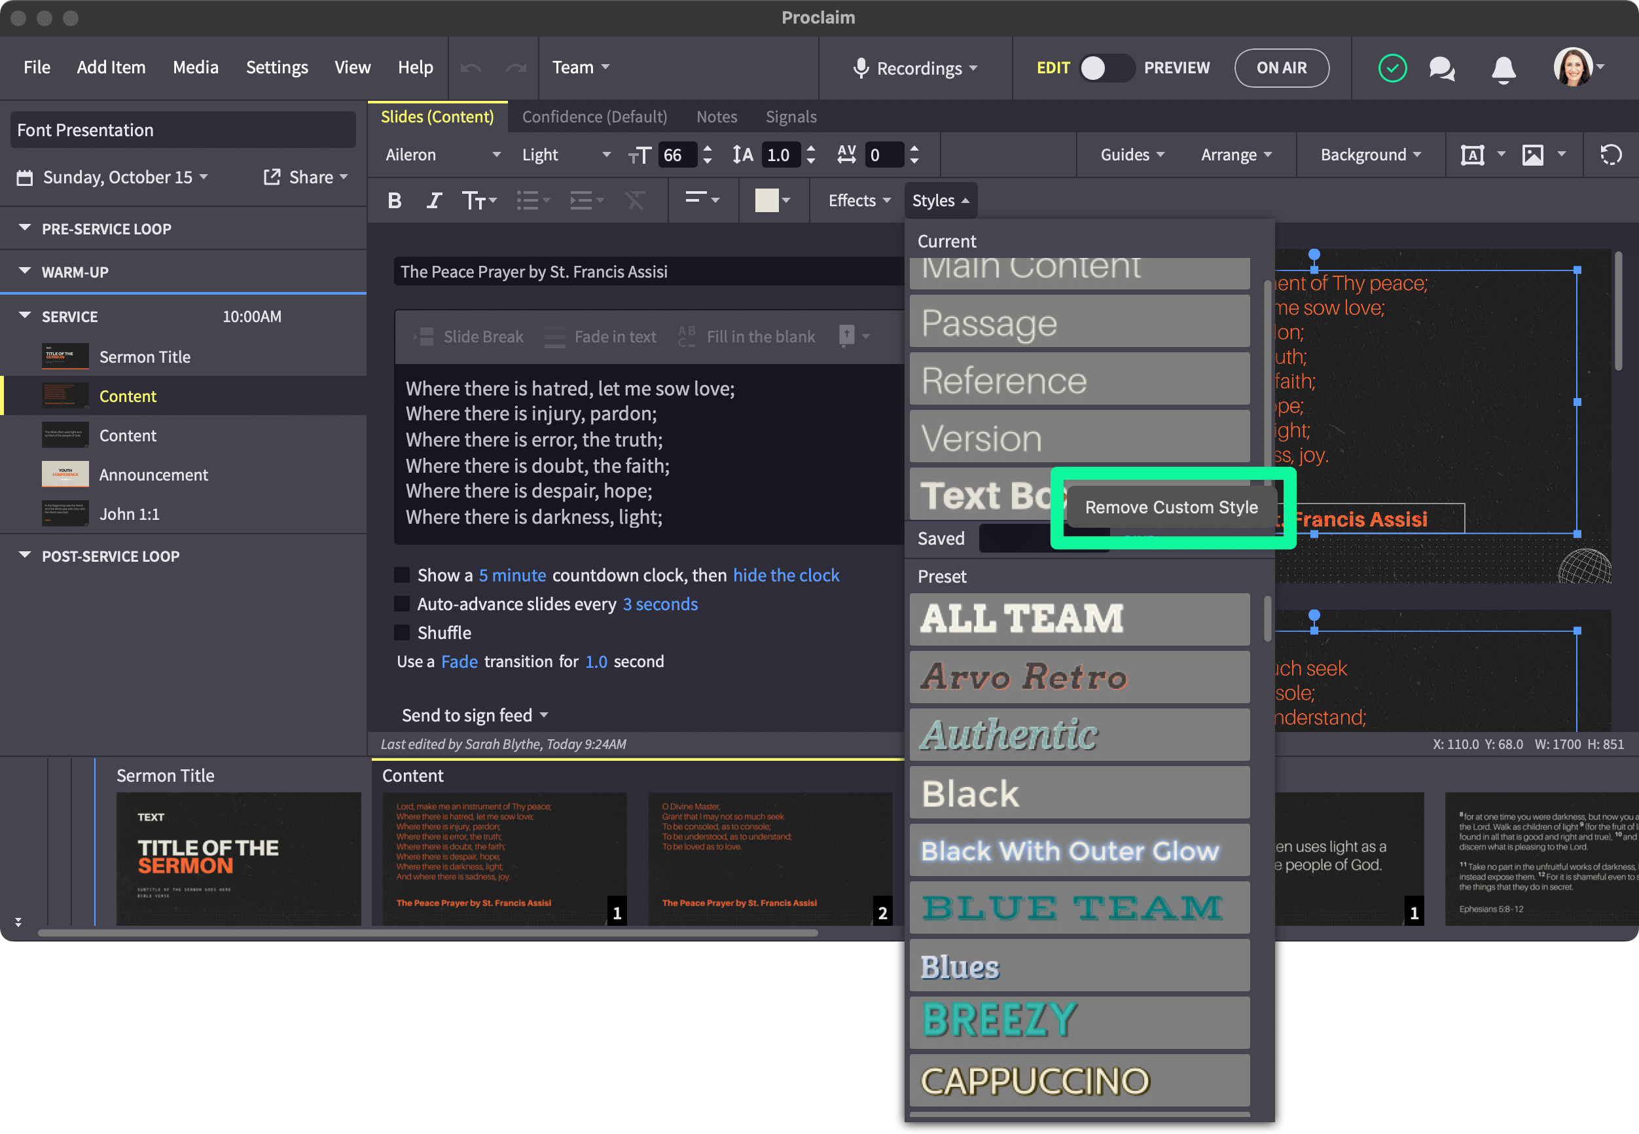
Task: Collapse the PRE-SERVICE LOOP section
Action: point(25,228)
